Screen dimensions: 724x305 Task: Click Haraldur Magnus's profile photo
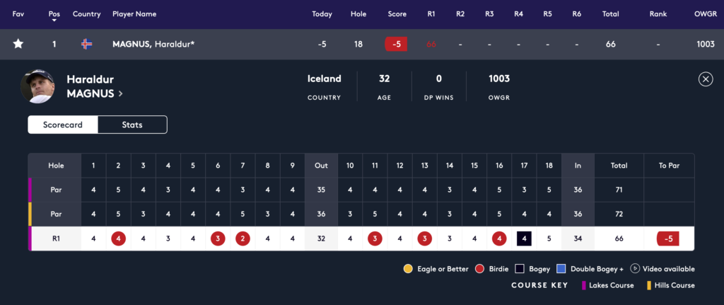pyautogui.click(x=38, y=86)
